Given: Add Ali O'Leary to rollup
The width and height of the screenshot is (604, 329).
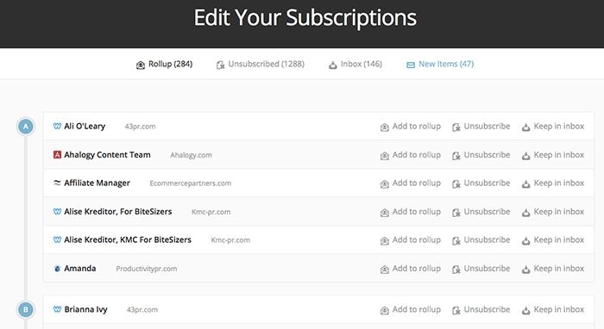Looking at the screenshot, I should coord(411,127).
